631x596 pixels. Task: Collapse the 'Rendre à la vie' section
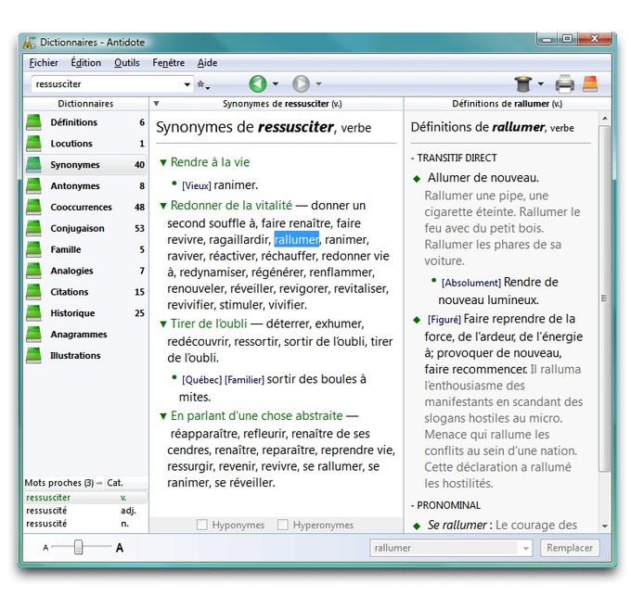(163, 163)
